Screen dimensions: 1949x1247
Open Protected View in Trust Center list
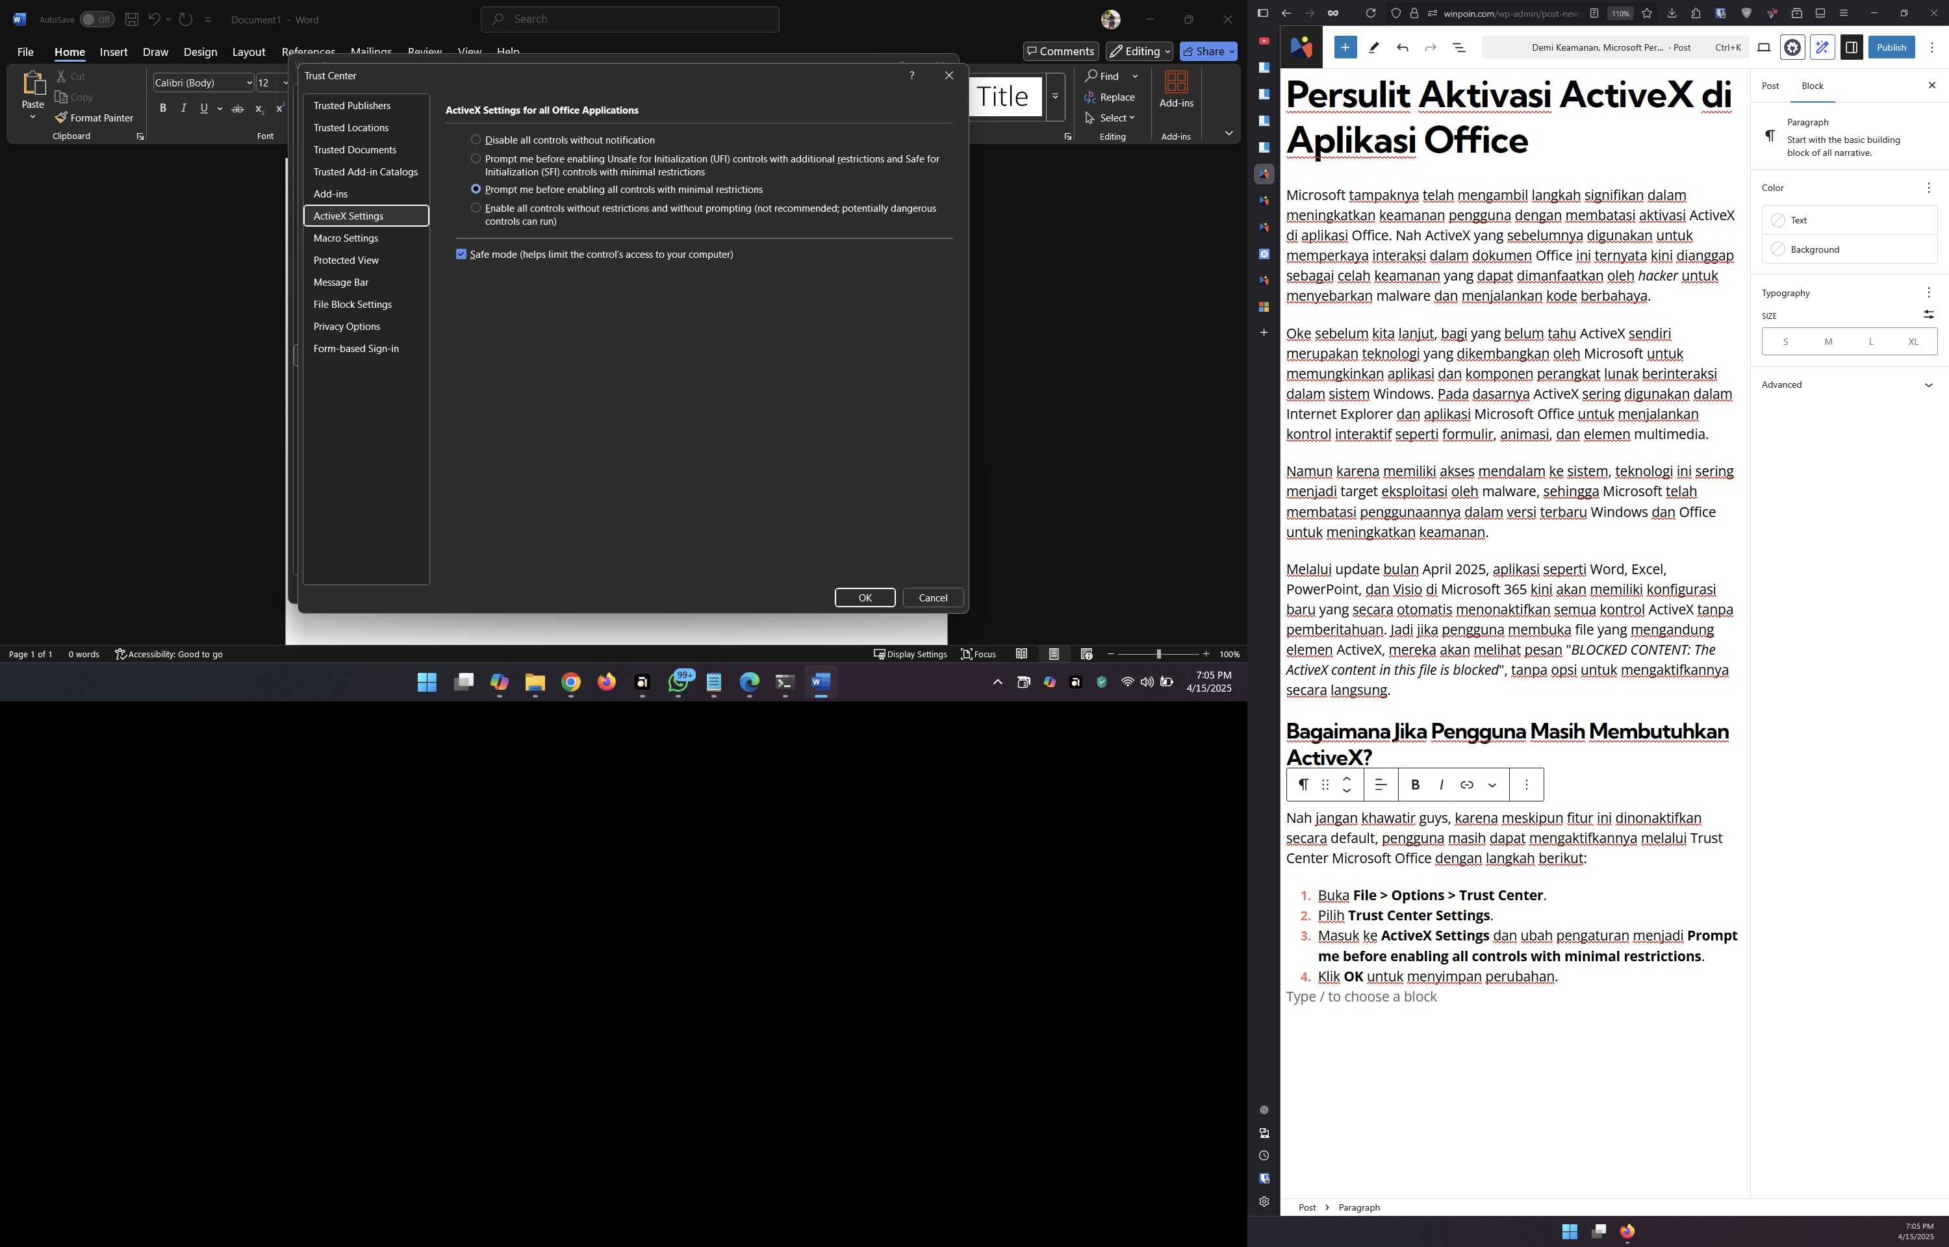366,260
